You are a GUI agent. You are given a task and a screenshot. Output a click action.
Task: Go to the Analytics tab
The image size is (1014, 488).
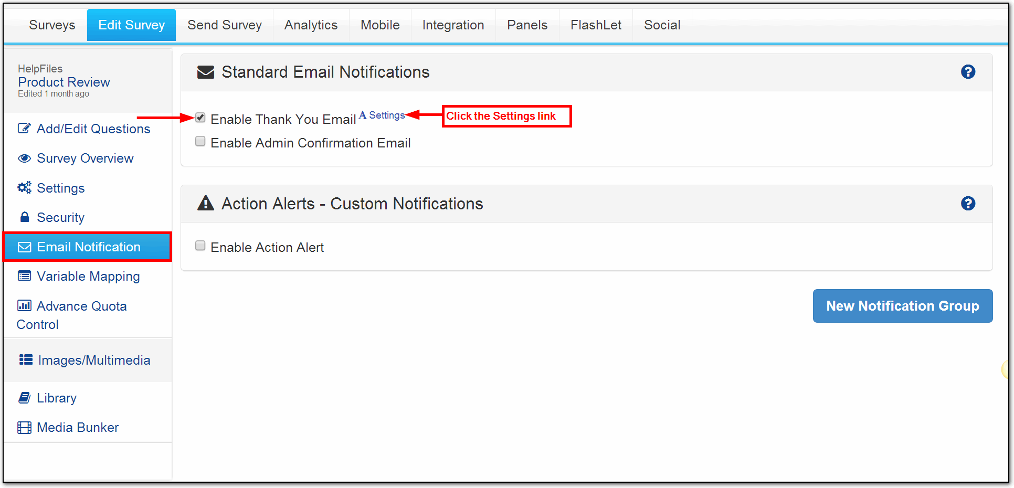[x=311, y=25]
